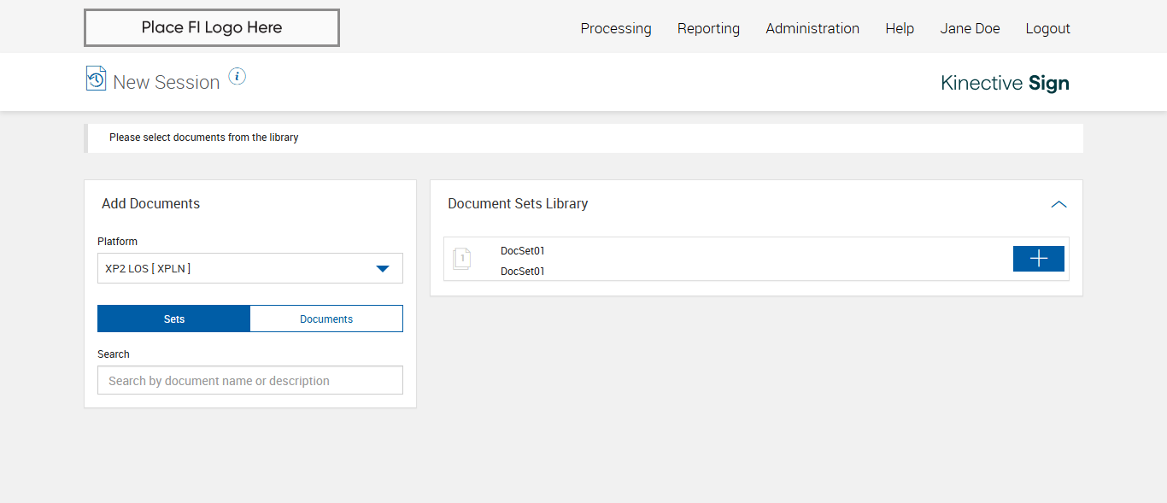Click the Document Sets Library heading
1167x503 pixels.
coord(518,204)
